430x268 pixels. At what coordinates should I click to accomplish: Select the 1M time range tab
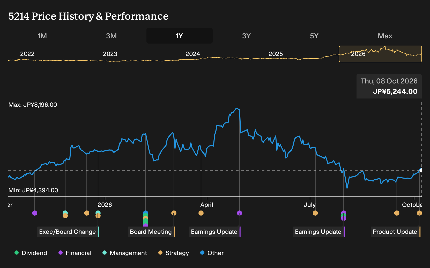[x=42, y=36]
